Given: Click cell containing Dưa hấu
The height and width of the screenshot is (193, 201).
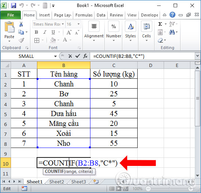Looking at the screenshot, I should point(64,114).
